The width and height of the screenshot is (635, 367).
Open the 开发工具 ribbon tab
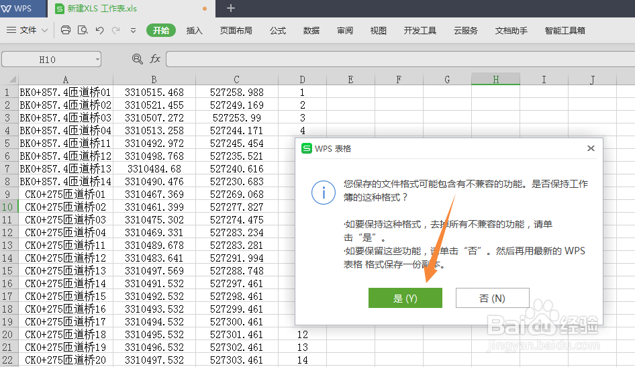(x=420, y=31)
